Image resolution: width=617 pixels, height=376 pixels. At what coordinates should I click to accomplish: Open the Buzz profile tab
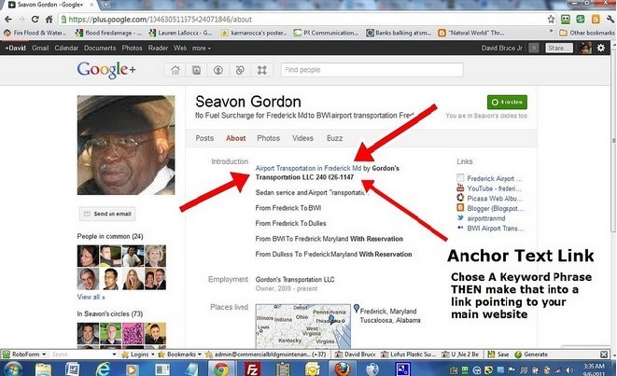334,138
